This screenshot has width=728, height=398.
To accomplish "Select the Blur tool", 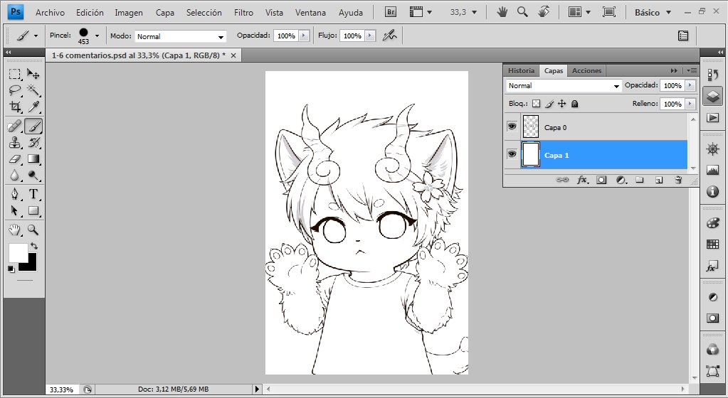I will [15, 176].
